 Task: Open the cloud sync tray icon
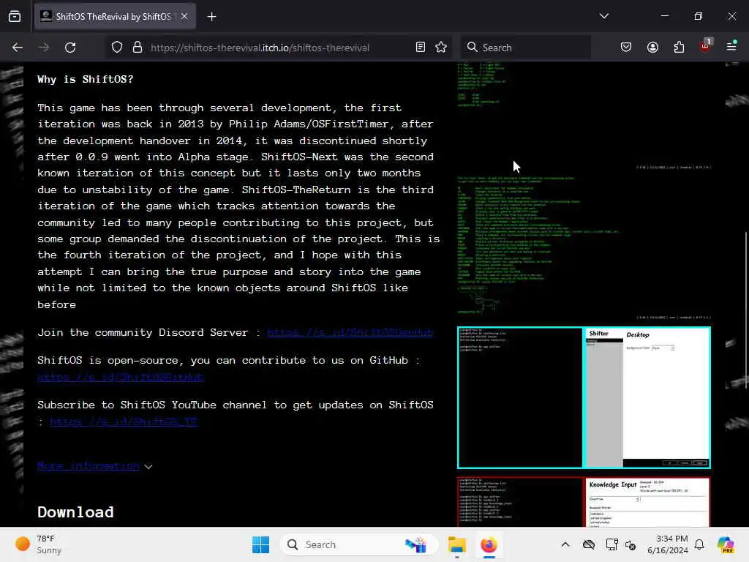tap(589, 544)
